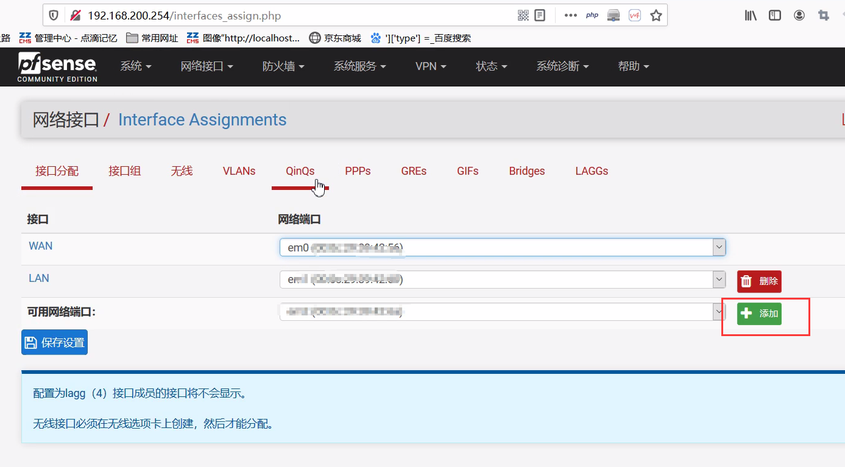This screenshot has height=467, width=845.
Task: Toggle reader view icon in address bar
Action: (540, 15)
